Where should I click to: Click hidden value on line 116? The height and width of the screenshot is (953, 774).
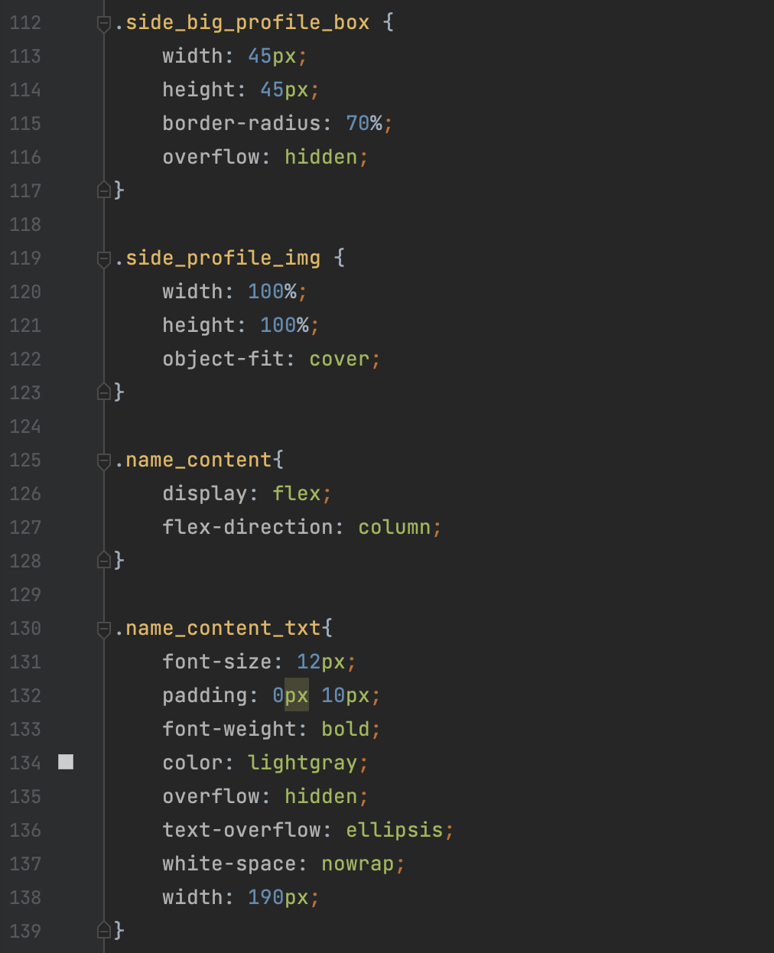(321, 157)
